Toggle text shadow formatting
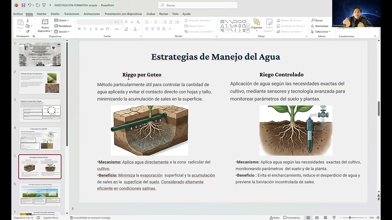 (x=96, y=29)
